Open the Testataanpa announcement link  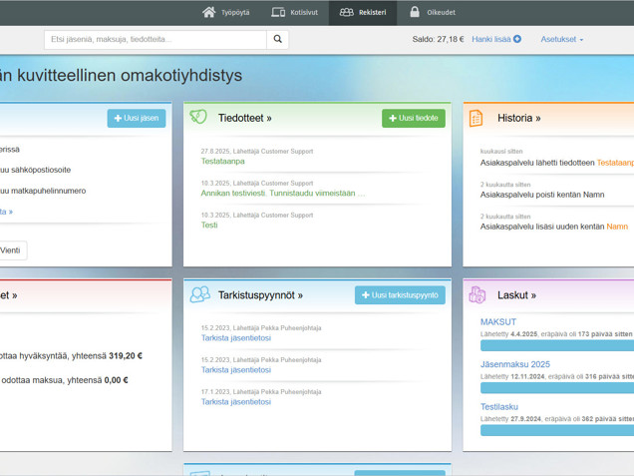[x=222, y=161]
